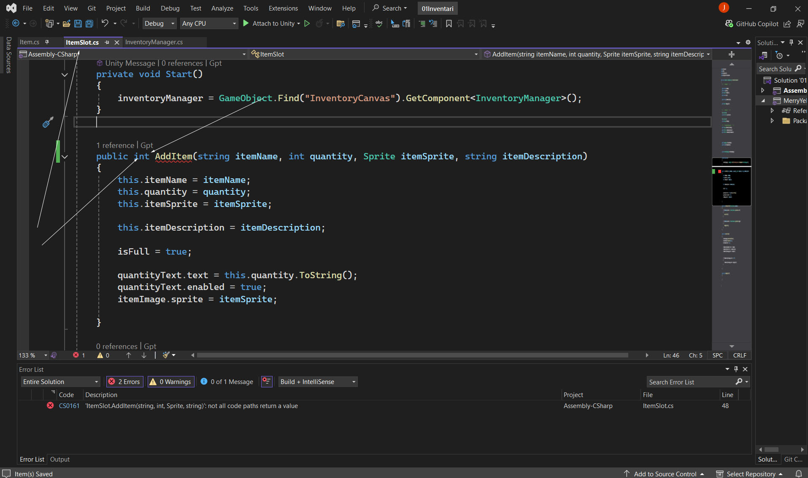The image size is (808, 478).
Task: Click the Open File folder icon
Action: pos(66,24)
